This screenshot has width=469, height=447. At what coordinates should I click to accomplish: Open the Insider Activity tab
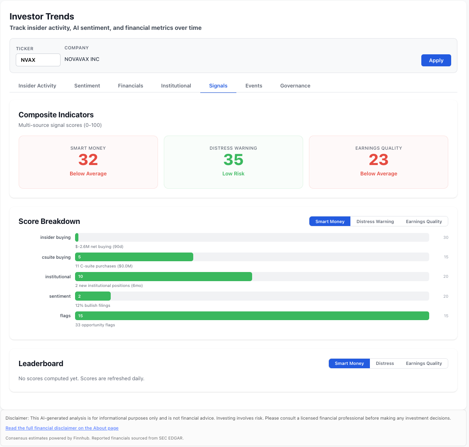tap(37, 86)
